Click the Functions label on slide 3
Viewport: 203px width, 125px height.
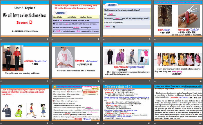click(111, 5)
